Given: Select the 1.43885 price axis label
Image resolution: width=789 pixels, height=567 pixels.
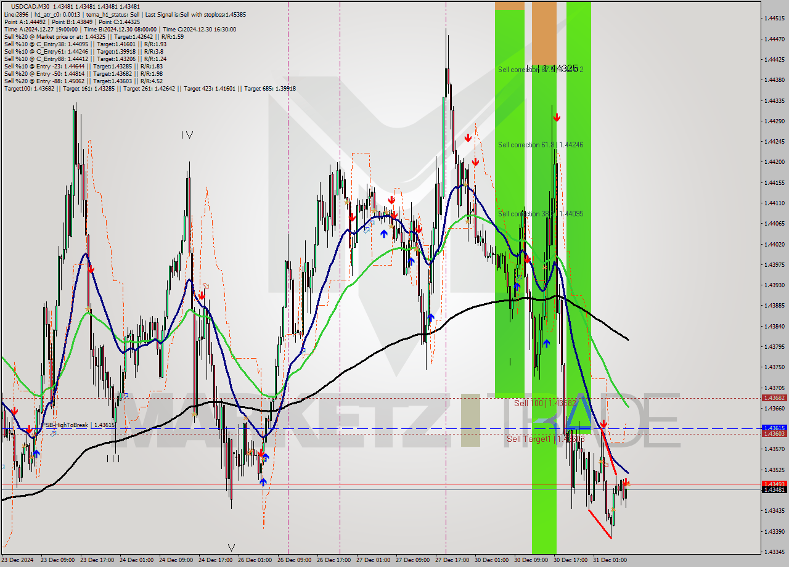Looking at the screenshot, I should (x=775, y=306).
